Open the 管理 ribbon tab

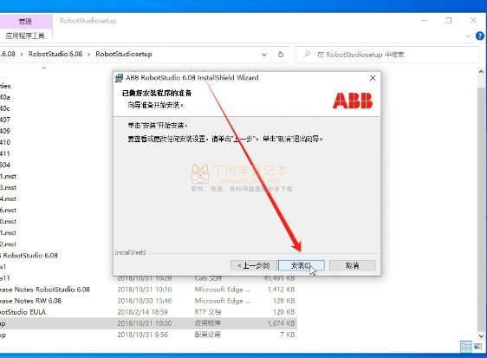(25, 22)
